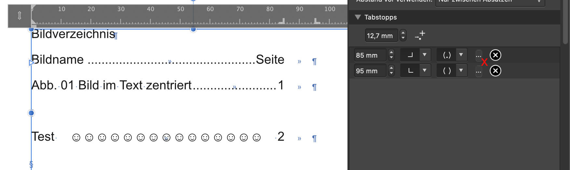Step the 12,7 mm tab spacing value
The height and width of the screenshot is (170, 570).
(403, 35)
